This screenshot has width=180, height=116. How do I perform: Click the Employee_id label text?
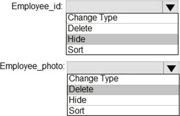click(x=37, y=7)
